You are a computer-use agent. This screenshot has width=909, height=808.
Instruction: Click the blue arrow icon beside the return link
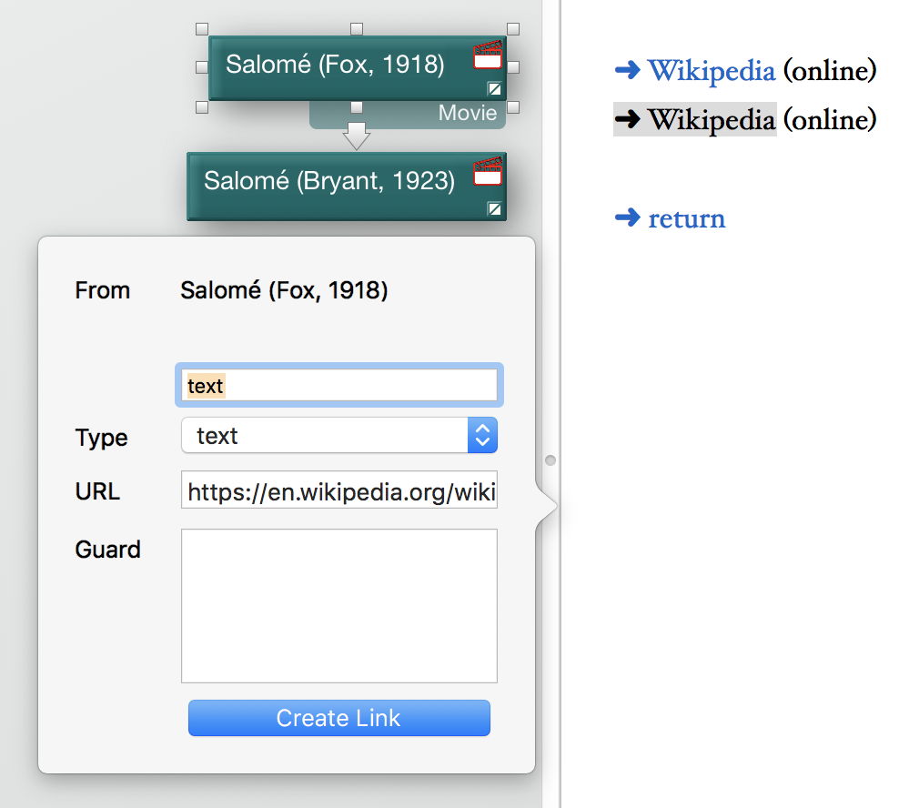pos(629,217)
